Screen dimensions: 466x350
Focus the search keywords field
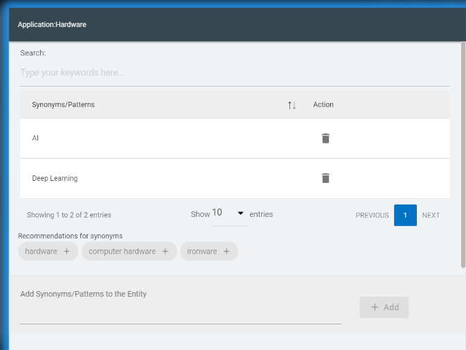coord(235,73)
